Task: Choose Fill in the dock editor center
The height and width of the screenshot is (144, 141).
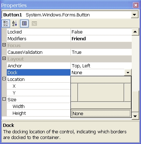Action: point(101,92)
